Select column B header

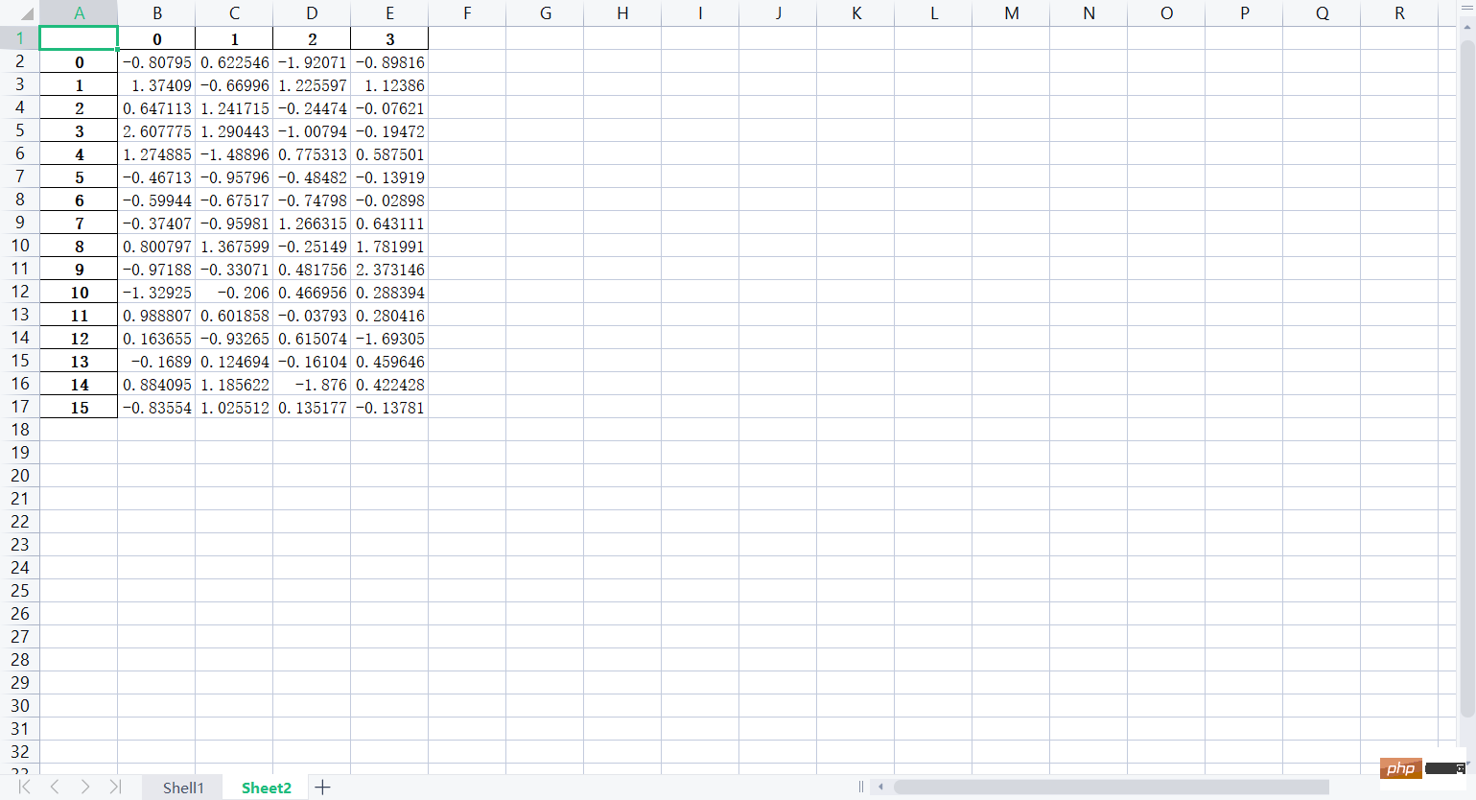tap(157, 13)
